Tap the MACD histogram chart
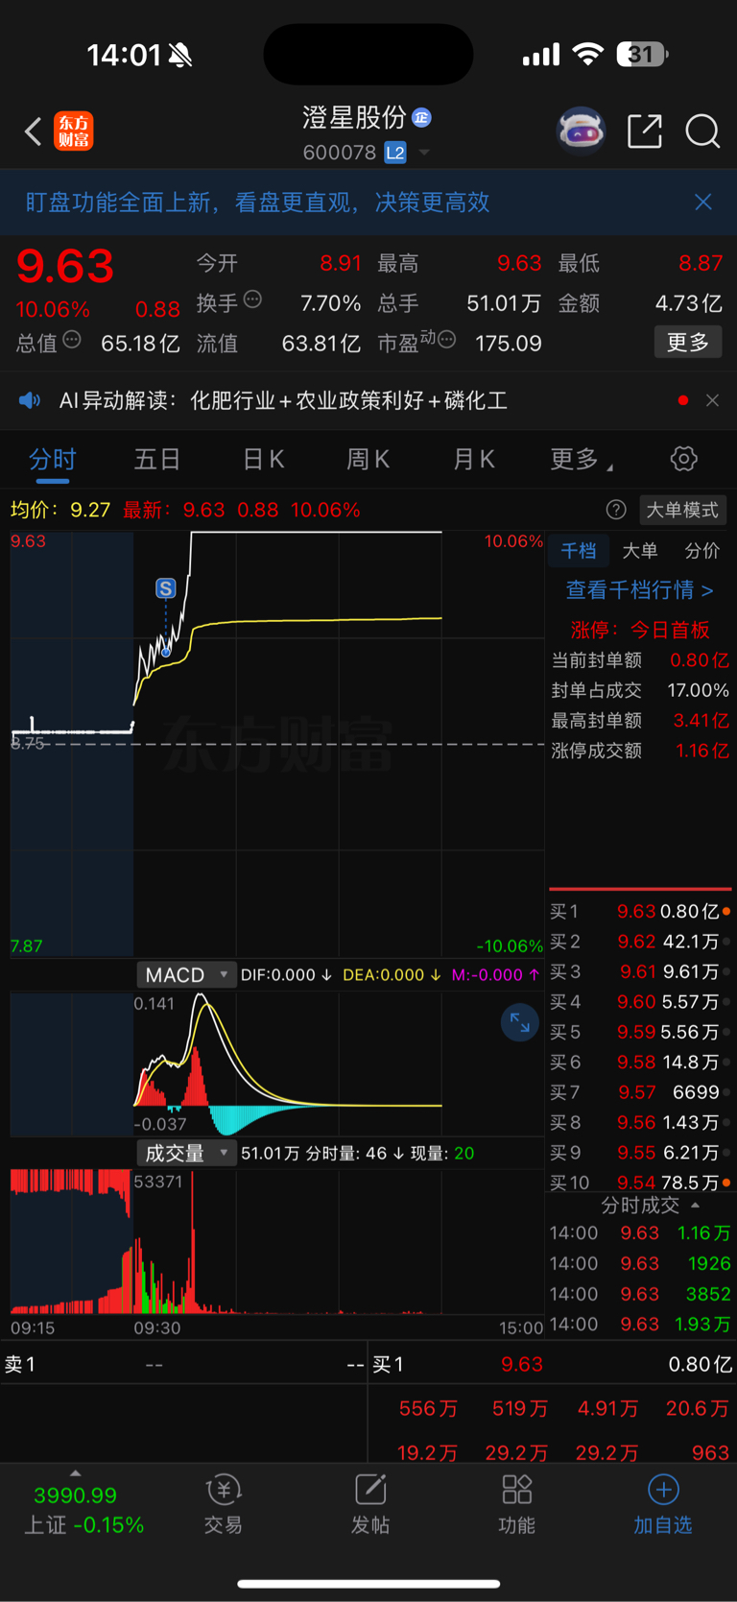Image resolution: width=737 pixels, height=1602 pixels. pyautogui.click(x=277, y=1063)
